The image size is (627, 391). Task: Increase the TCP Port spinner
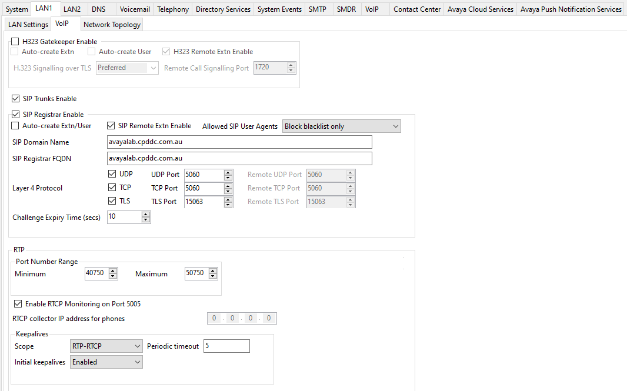click(x=228, y=186)
